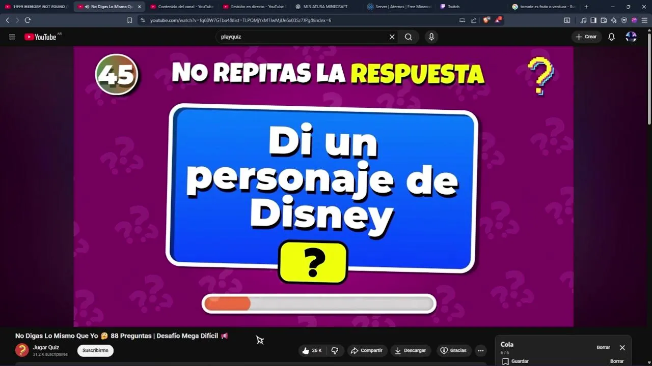Click the YouTube URL in the address bar

[x=240, y=20]
